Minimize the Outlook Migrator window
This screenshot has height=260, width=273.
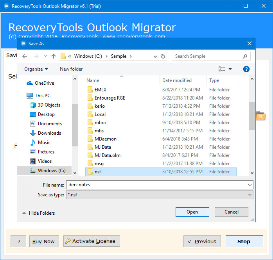[x=228, y=6]
